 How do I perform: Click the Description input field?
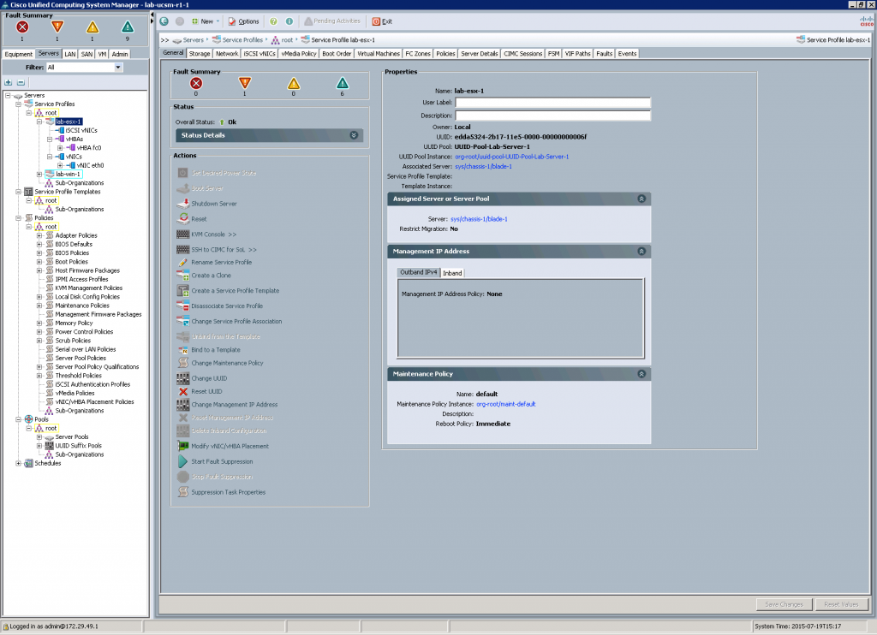coord(552,116)
